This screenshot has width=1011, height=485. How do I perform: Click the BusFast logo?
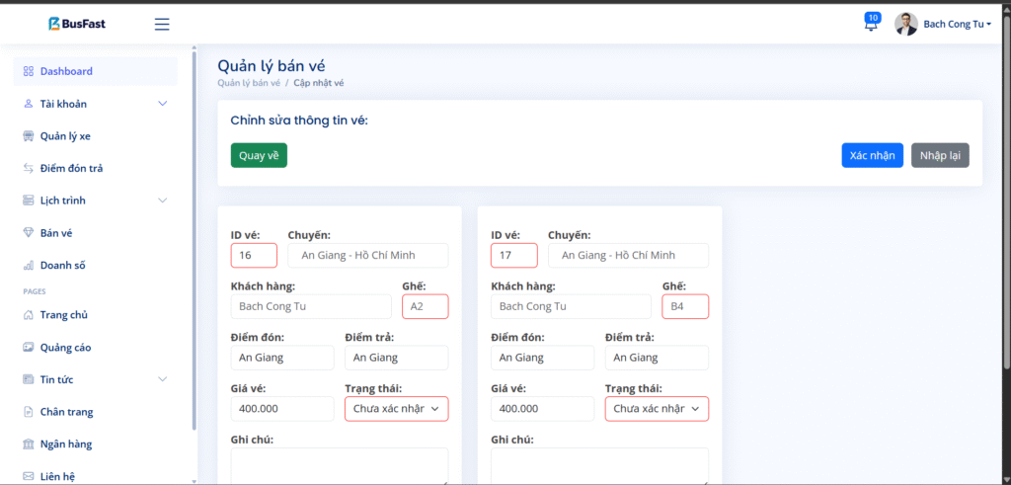[x=77, y=24]
